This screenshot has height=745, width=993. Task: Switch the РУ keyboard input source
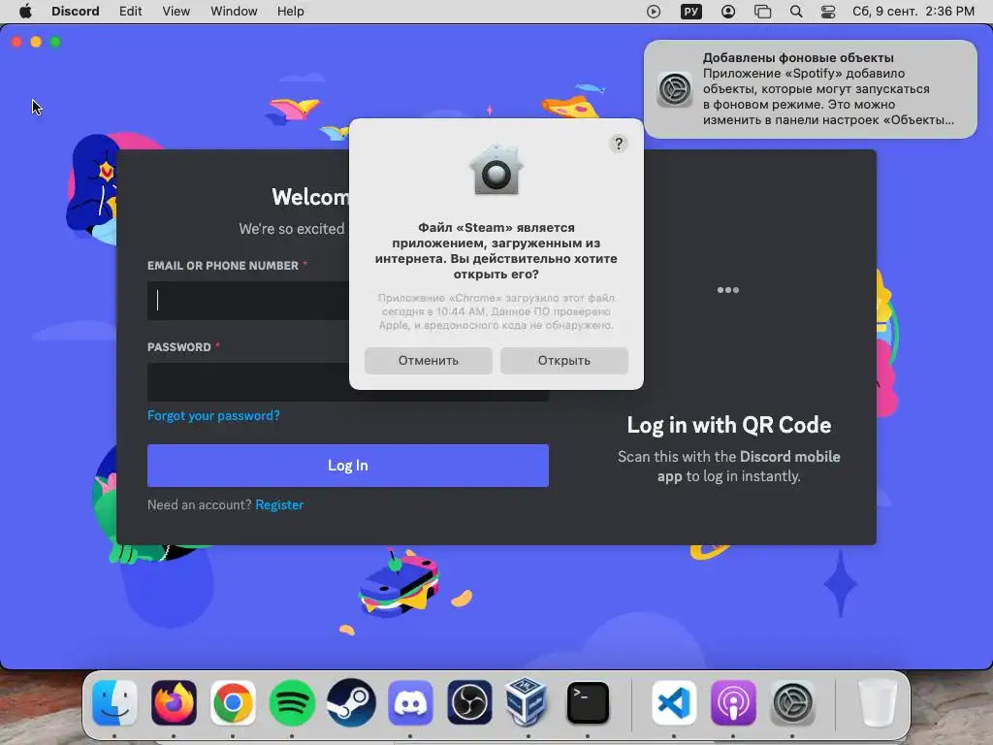[x=690, y=12]
